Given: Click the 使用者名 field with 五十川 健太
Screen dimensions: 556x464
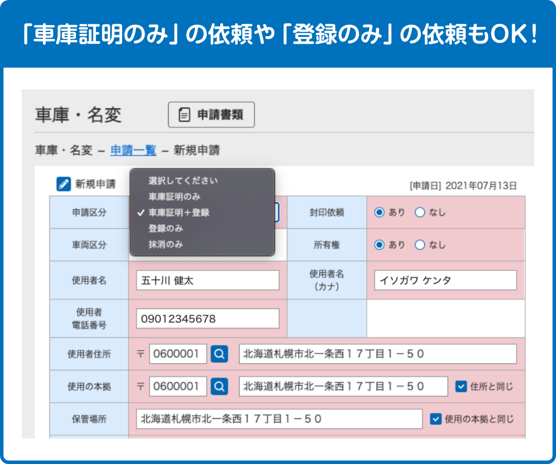Looking at the screenshot, I should [x=208, y=281].
